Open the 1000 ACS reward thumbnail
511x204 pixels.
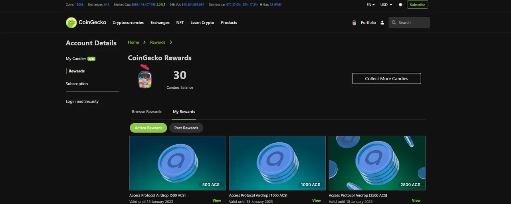[277, 163]
